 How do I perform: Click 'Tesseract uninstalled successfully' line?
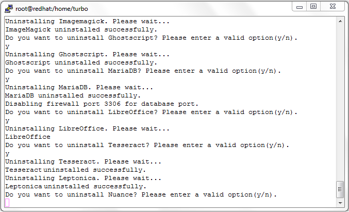tap(75, 170)
